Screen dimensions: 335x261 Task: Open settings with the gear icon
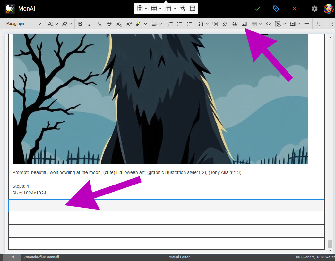[x=314, y=9]
